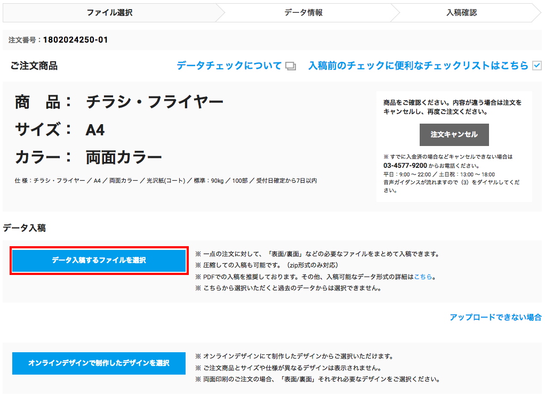
Task: Choose オンラインデザインで制作したデザインを選択 button
Action: (x=99, y=363)
